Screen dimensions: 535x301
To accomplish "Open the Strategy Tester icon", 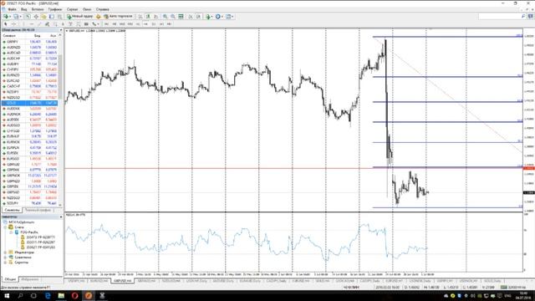I will 59,17.
